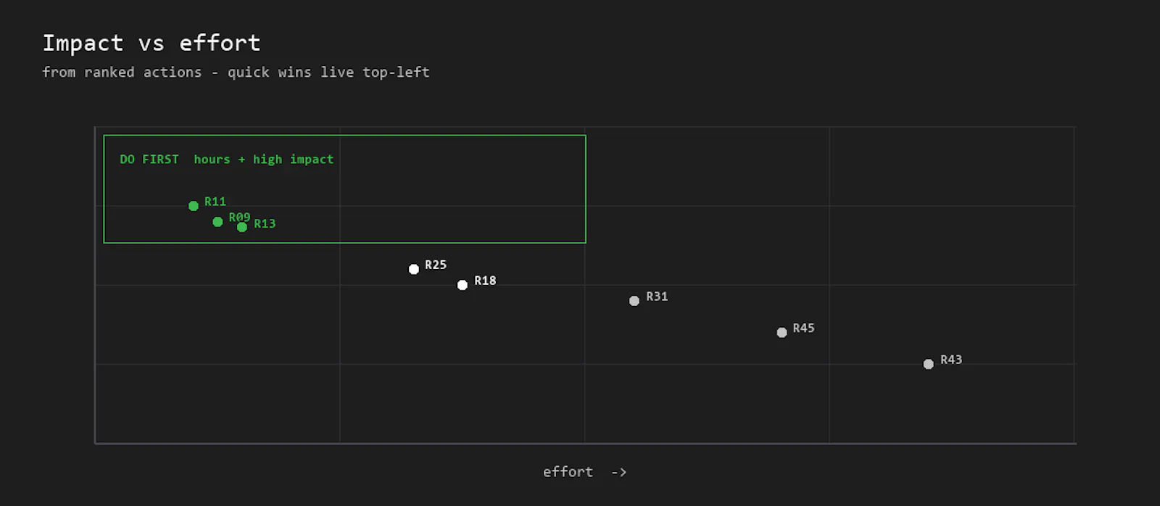Click the DO FIRST label

149,159
